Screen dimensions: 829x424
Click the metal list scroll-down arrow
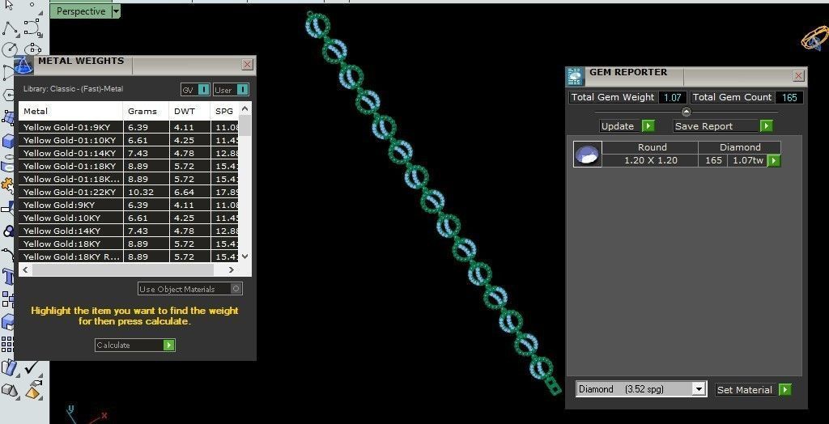tap(244, 256)
